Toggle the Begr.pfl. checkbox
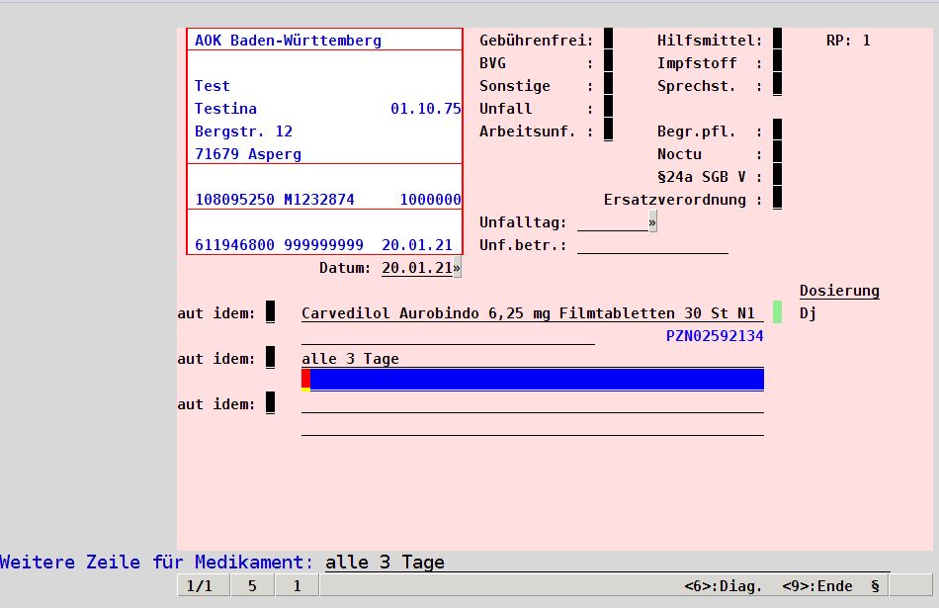 (777, 130)
